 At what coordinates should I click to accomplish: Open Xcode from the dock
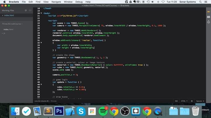(70, 111)
